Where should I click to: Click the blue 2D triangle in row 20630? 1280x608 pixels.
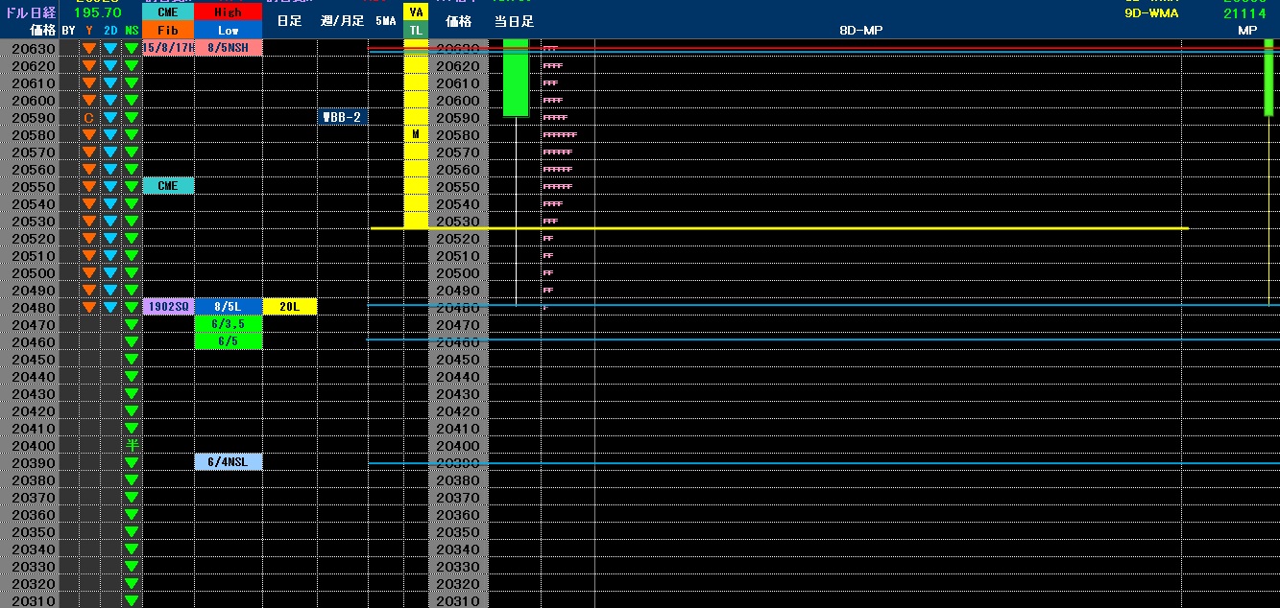click(110, 48)
